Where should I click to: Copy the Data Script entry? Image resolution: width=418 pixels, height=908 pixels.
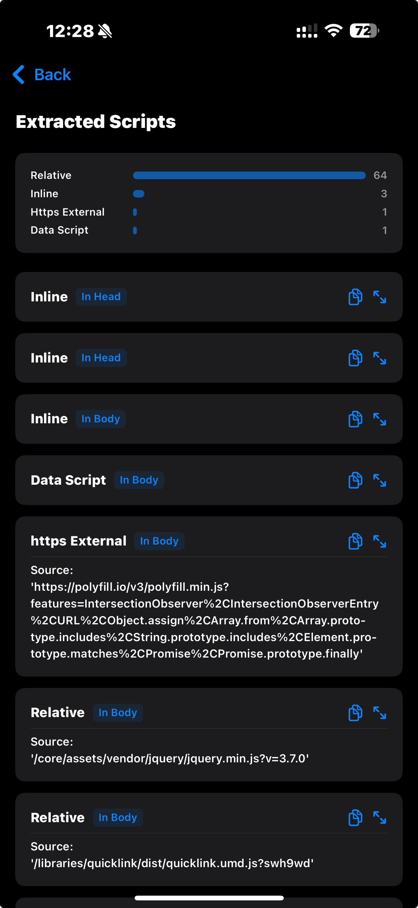tap(355, 480)
